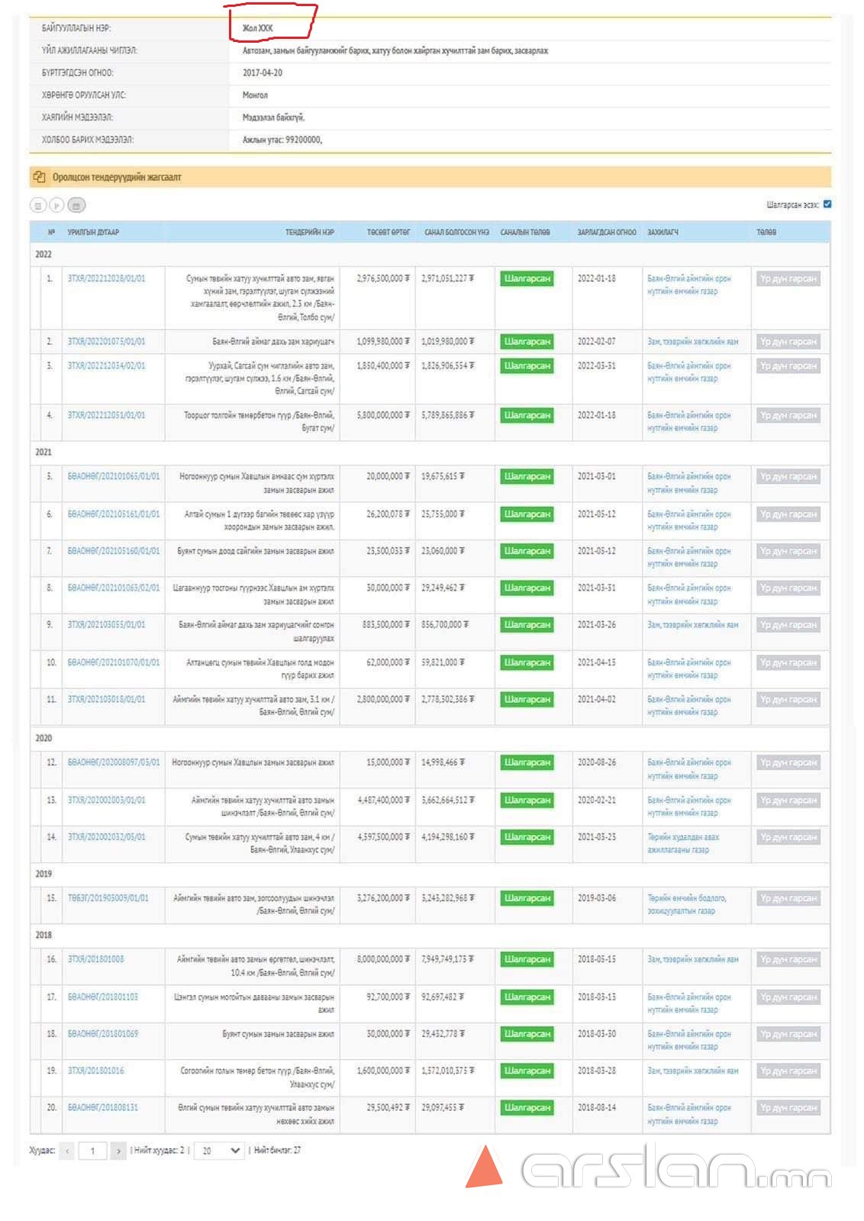
Task: Click the second round icon above the table
Action: pos(56,205)
